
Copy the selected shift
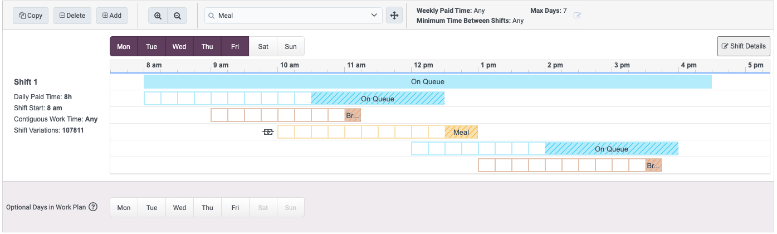click(x=31, y=16)
